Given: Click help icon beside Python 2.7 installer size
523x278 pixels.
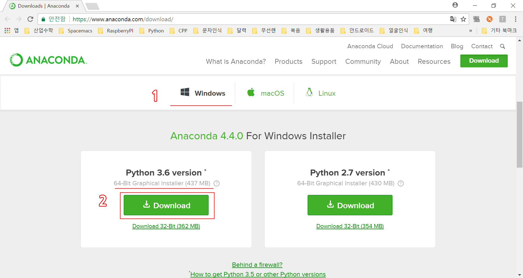Looking at the screenshot, I should (x=401, y=183).
